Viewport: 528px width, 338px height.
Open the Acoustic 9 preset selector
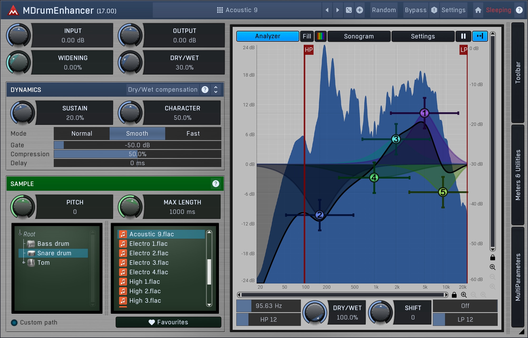pos(237,10)
